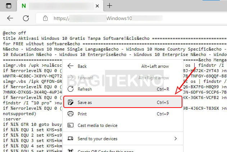This screenshot has height=152, width=227.
Task: Click the cast media screen icon
Action: (x=71, y=125)
